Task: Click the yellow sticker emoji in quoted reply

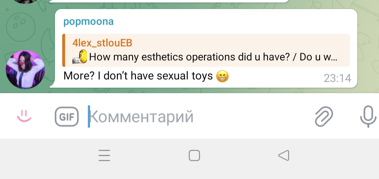Action: (x=80, y=57)
